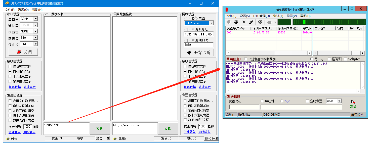This screenshot has width=376, height=146.
Task: Click the red-arrow 发送 icon in wireless data center
Action: click(353, 102)
